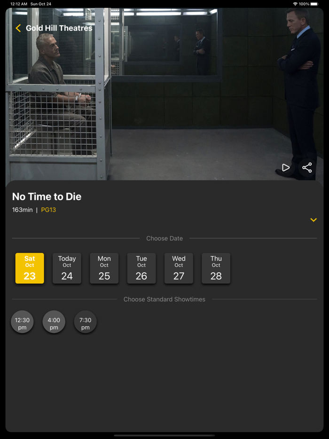Expand movie details with the yellow chevron
Viewport: 329px width, 439px height.
coord(313,220)
